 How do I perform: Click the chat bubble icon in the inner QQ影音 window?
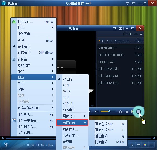coord(114,28)
